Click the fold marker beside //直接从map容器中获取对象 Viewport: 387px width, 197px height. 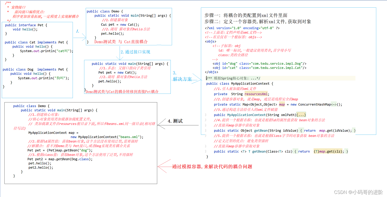tap(206, 125)
